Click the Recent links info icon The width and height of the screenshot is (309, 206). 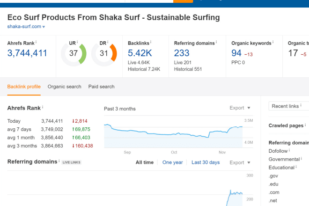click(x=301, y=105)
